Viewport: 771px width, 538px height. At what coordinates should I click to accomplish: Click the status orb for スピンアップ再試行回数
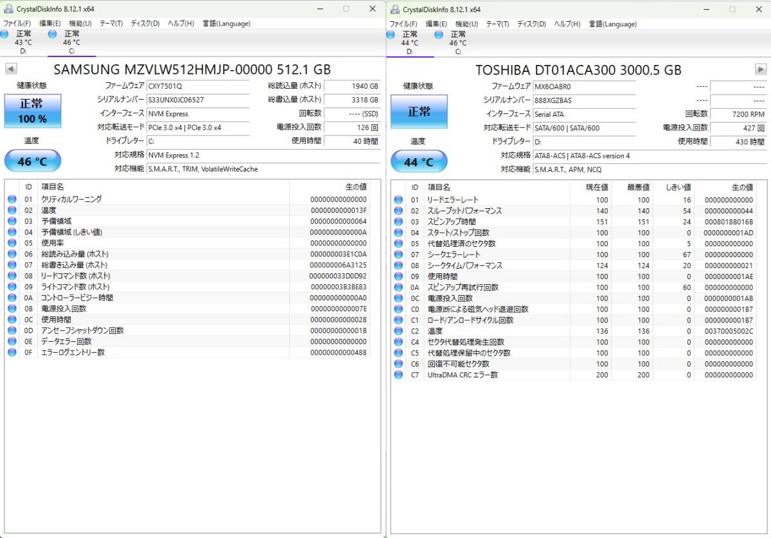click(398, 287)
